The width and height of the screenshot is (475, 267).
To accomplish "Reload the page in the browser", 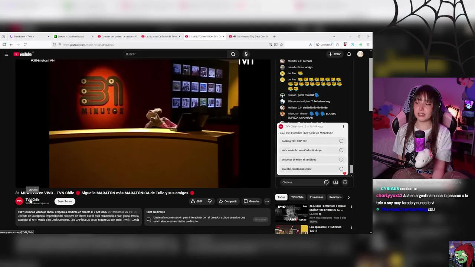I will [25, 44].
